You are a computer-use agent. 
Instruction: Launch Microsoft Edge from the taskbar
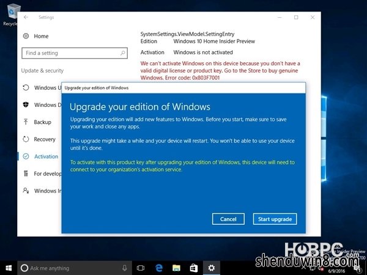(159, 268)
